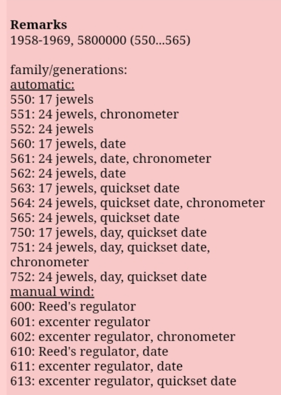The width and height of the screenshot is (281, 395).
Task: Select the 551 chronometer entry
Action: tap(94, 114)
